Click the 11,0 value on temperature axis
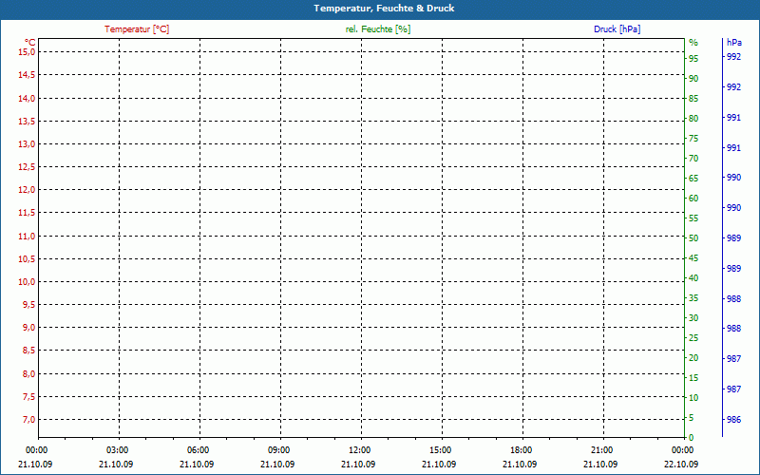Screen dimensions: 760x475 27,236
